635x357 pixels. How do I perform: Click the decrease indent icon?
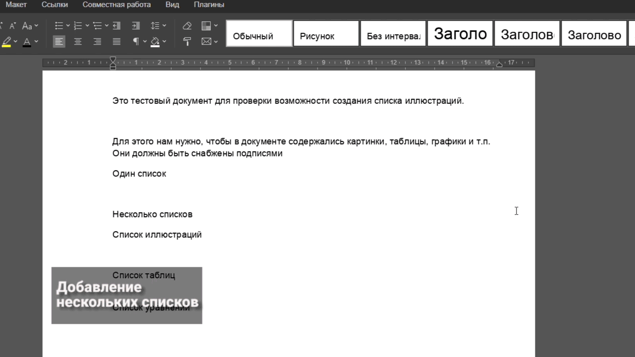pyautogui.click(x=117, y=26)
